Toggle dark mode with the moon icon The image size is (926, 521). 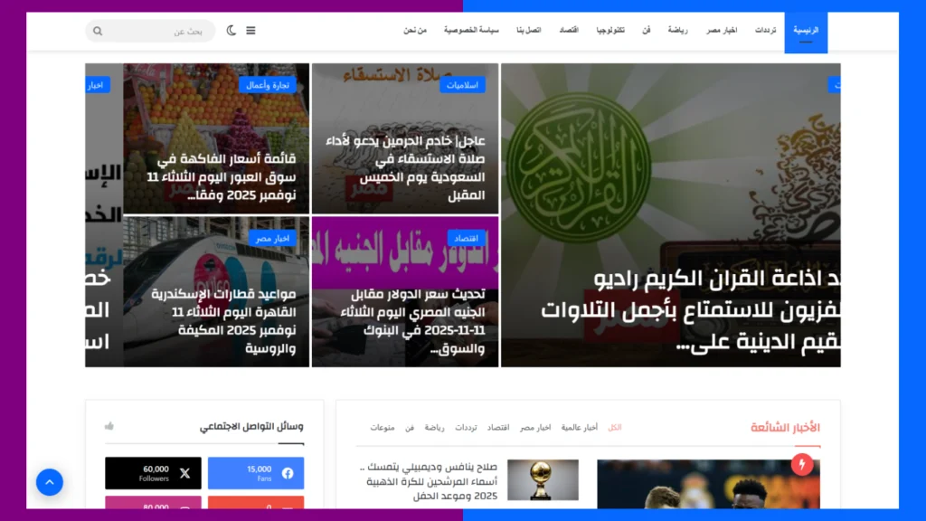click(x=231, y=31)
